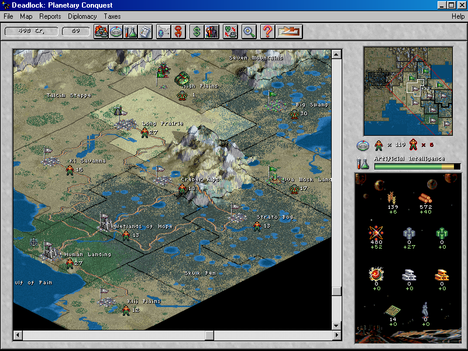Viewport: 468px width, 351px height.
Task: Click the map horizontal scrollbar thumb
Action: click(209, 335)
